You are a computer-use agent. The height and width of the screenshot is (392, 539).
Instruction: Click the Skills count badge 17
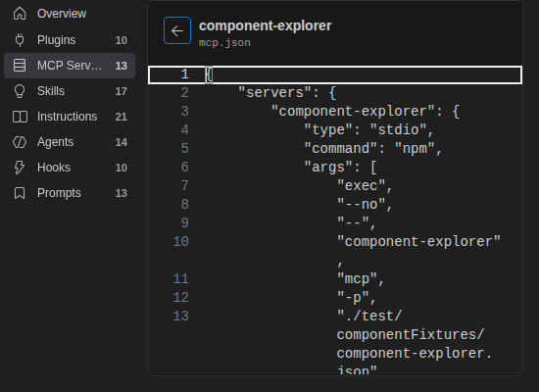(x=121, y=91)
